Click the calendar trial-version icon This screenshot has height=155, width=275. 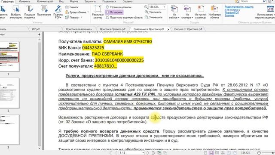pos(270,9)
